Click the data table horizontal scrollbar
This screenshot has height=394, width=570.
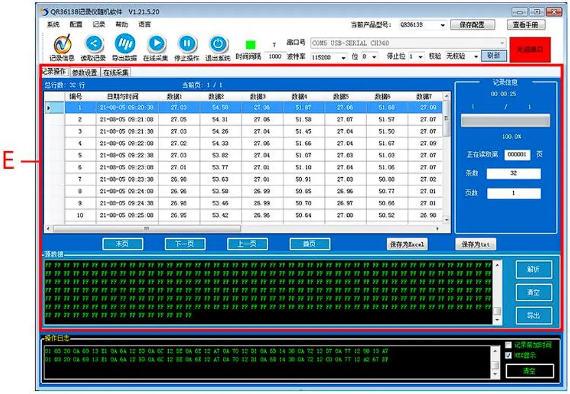(x=147, y=229)
